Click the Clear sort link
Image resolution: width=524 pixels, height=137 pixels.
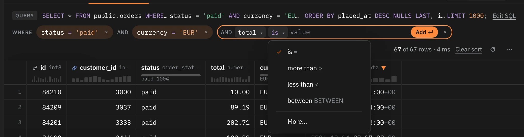pyautogui.click(x=468, y=49)
